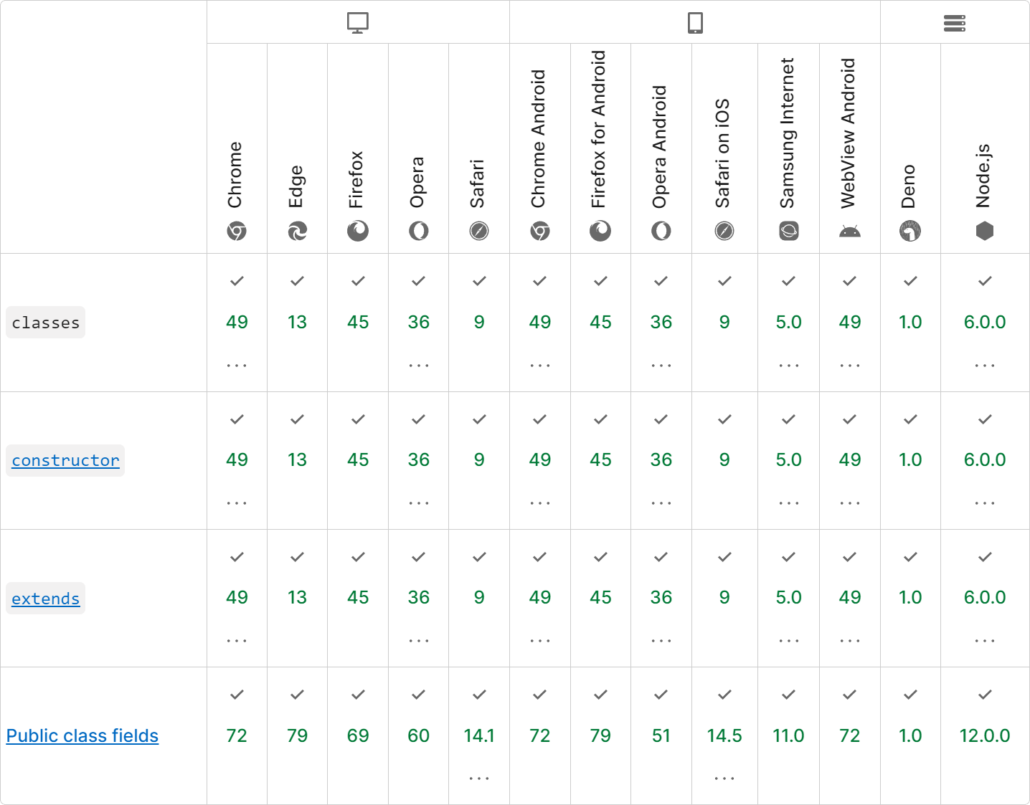Click the Node.js hexagon icon

click(985, 231)
